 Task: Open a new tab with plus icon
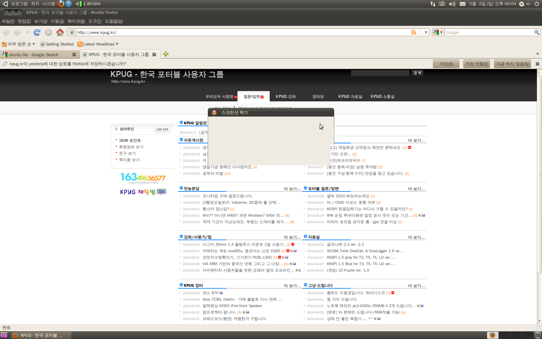[166, 54]
